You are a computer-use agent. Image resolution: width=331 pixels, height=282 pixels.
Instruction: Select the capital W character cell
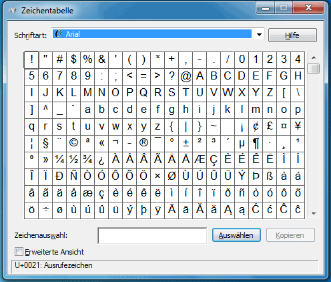pos(228,94)
